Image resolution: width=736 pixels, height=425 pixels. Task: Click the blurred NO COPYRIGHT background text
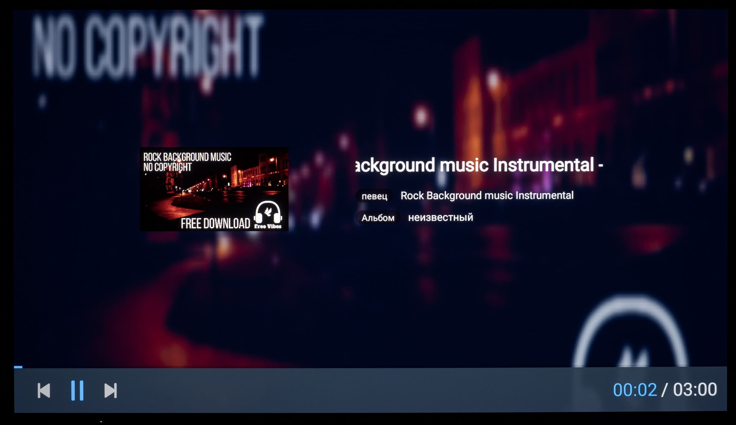147,47
